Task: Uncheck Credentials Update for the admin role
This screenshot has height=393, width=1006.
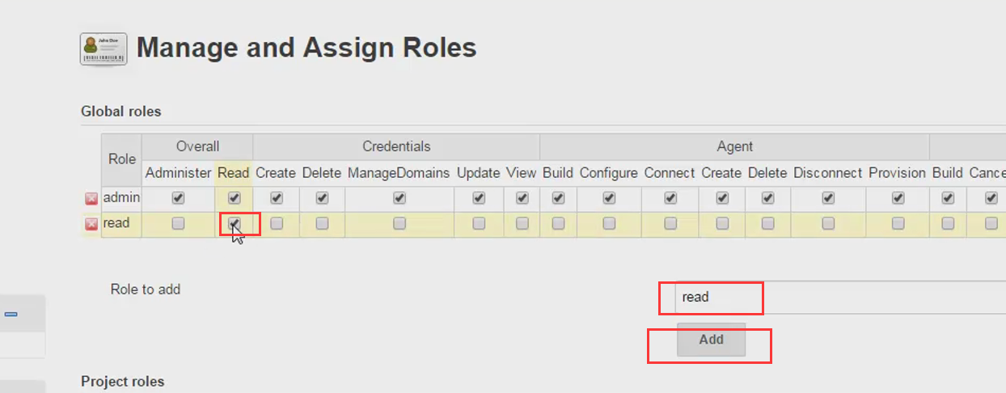Action: point(479,198)
